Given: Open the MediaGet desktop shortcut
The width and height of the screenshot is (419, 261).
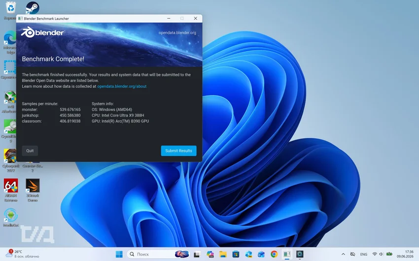Looking at the screenshot, I should [x=11, y=218].
